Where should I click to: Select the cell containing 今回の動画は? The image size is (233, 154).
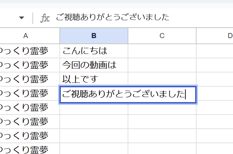pos(94,65)
